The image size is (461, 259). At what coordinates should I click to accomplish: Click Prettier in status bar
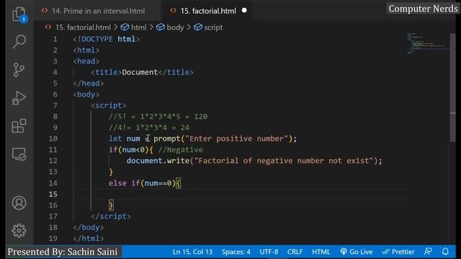click(x=398, y=252)
